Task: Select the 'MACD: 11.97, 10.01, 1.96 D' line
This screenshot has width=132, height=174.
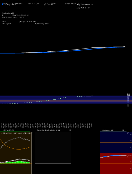Action: 13,17
